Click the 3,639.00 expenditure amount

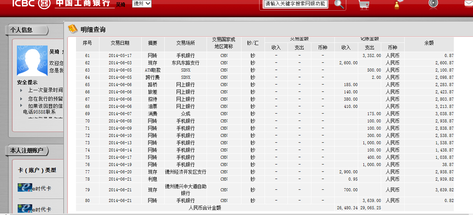(x=372, y=200)
